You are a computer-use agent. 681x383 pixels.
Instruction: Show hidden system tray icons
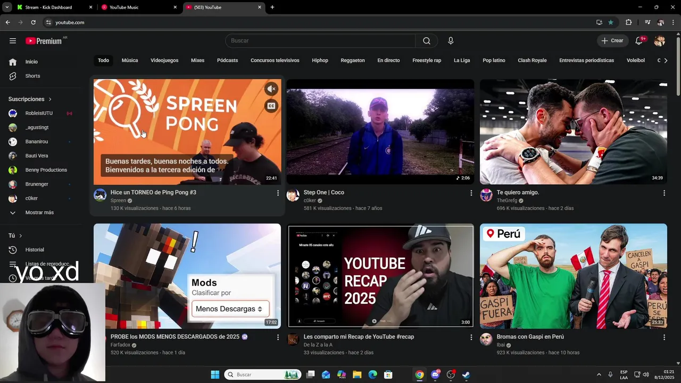pyautogui.click(x=599, y=374)
